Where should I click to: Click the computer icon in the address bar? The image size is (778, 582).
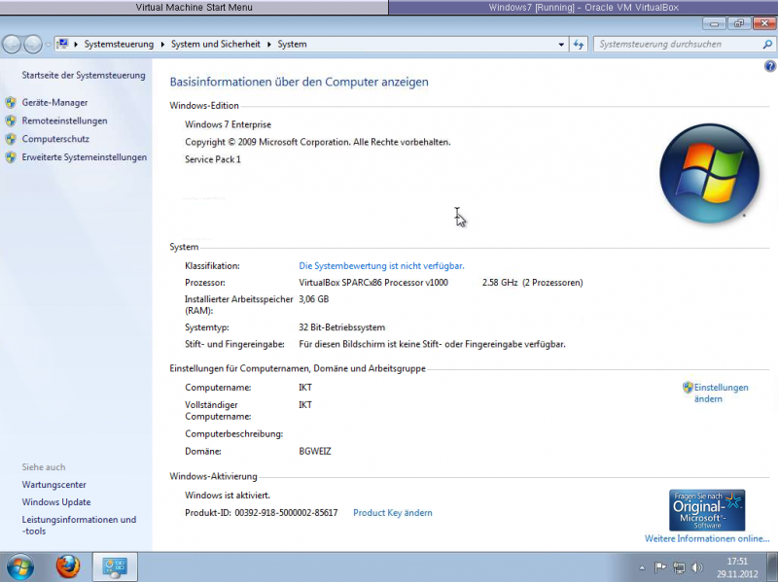62,44
